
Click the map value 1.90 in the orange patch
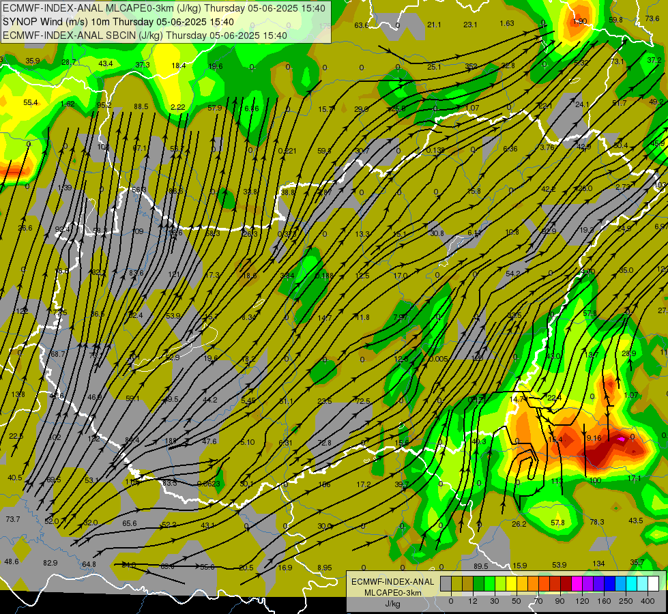[580, 21]
